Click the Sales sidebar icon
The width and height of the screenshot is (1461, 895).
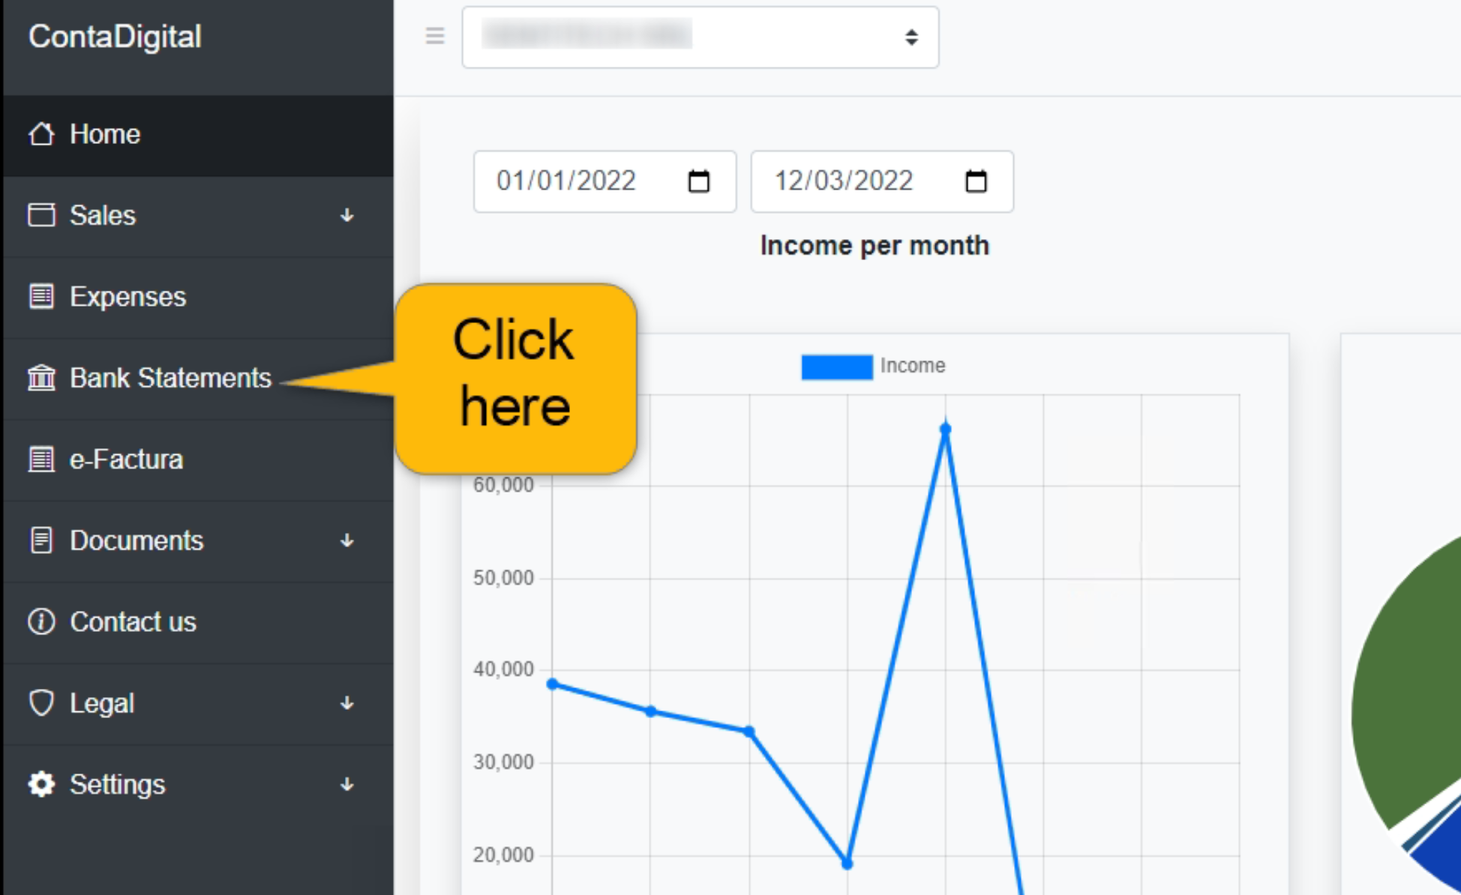[41, 215]
